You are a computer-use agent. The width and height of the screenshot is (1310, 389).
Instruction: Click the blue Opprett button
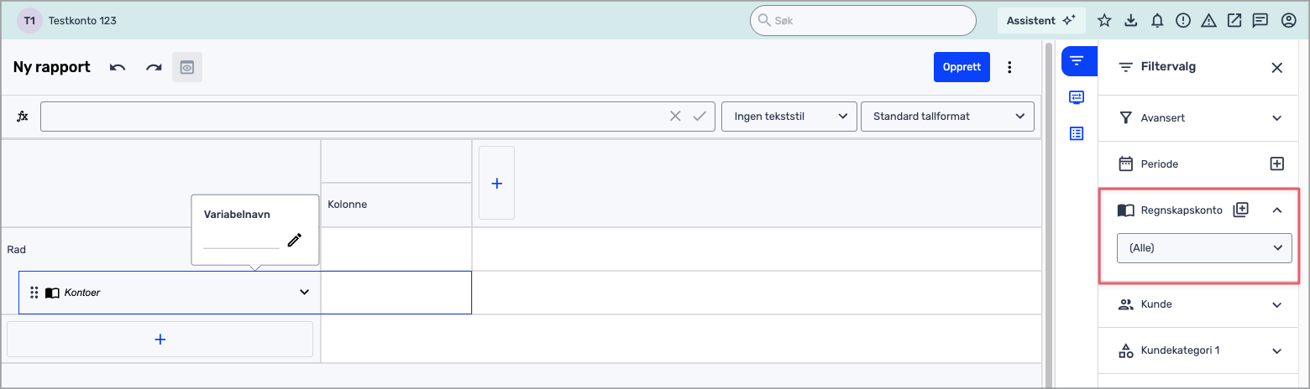click(x=962, y=67)
